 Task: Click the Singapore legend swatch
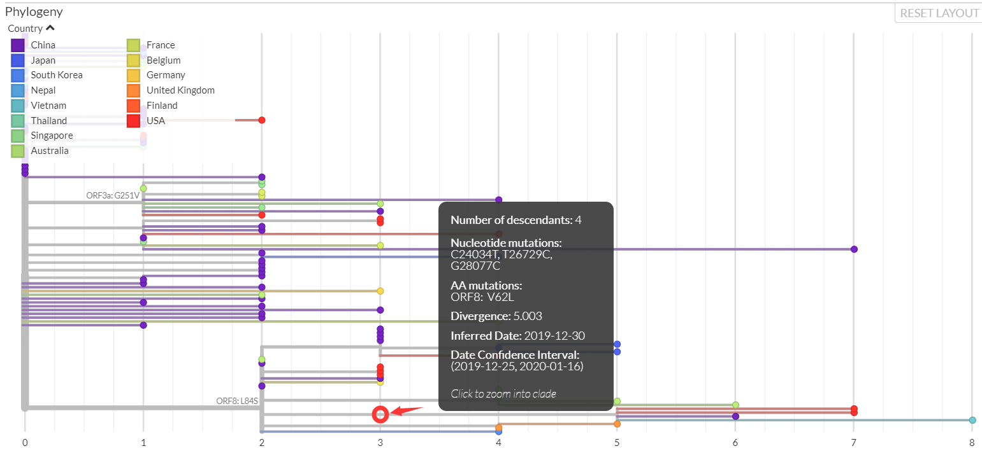click(x=18, y=136)
